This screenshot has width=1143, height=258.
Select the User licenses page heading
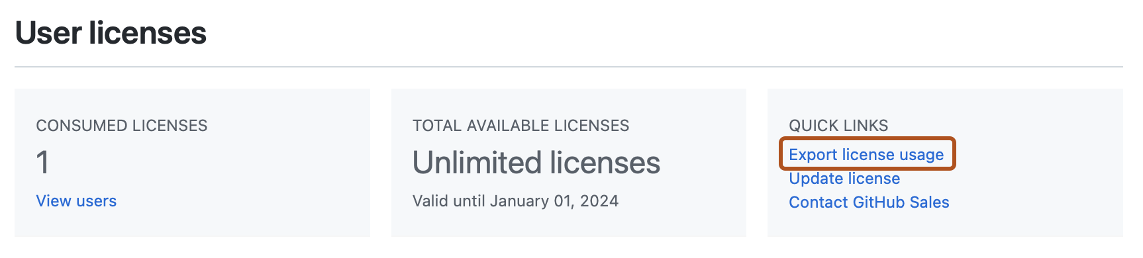pos(111,33)
